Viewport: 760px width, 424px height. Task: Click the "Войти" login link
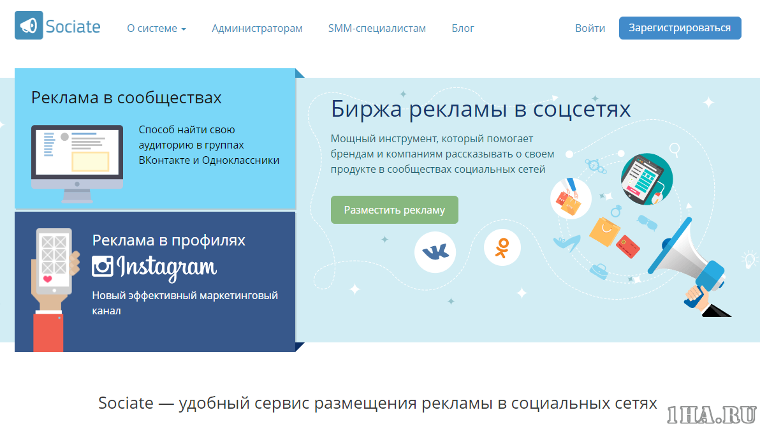(590, 28)
